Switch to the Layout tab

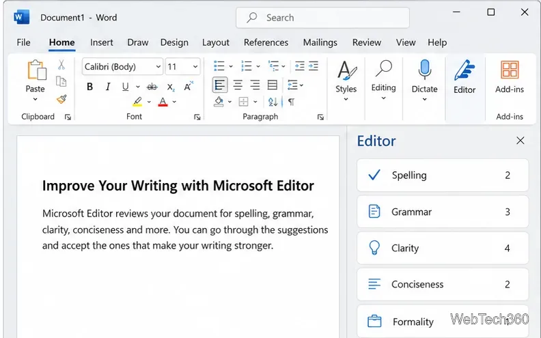[x=216, y=42]
